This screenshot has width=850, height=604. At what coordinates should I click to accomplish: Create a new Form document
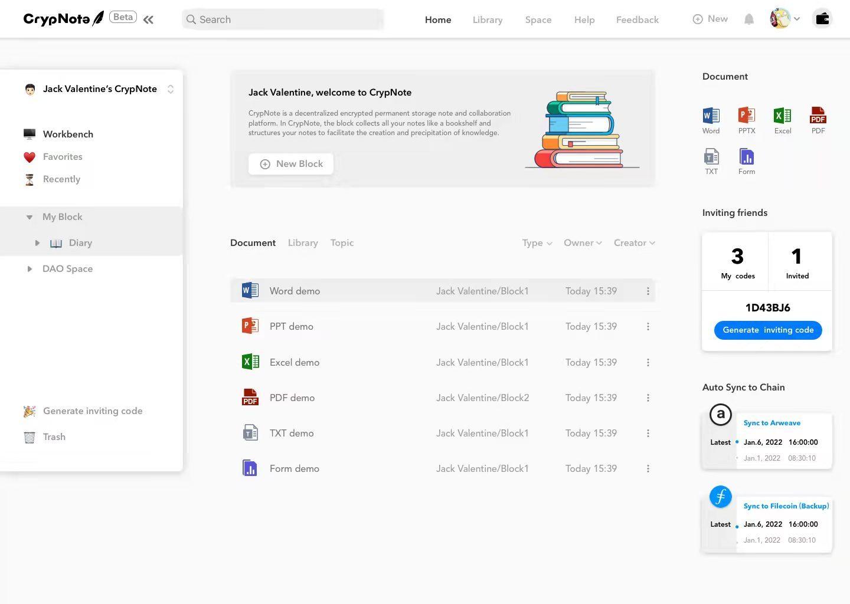point(747,161)
